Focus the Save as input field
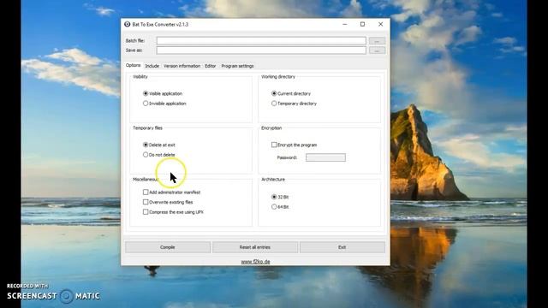The width and height of the screenshot is (548, 308). point(261,50)
